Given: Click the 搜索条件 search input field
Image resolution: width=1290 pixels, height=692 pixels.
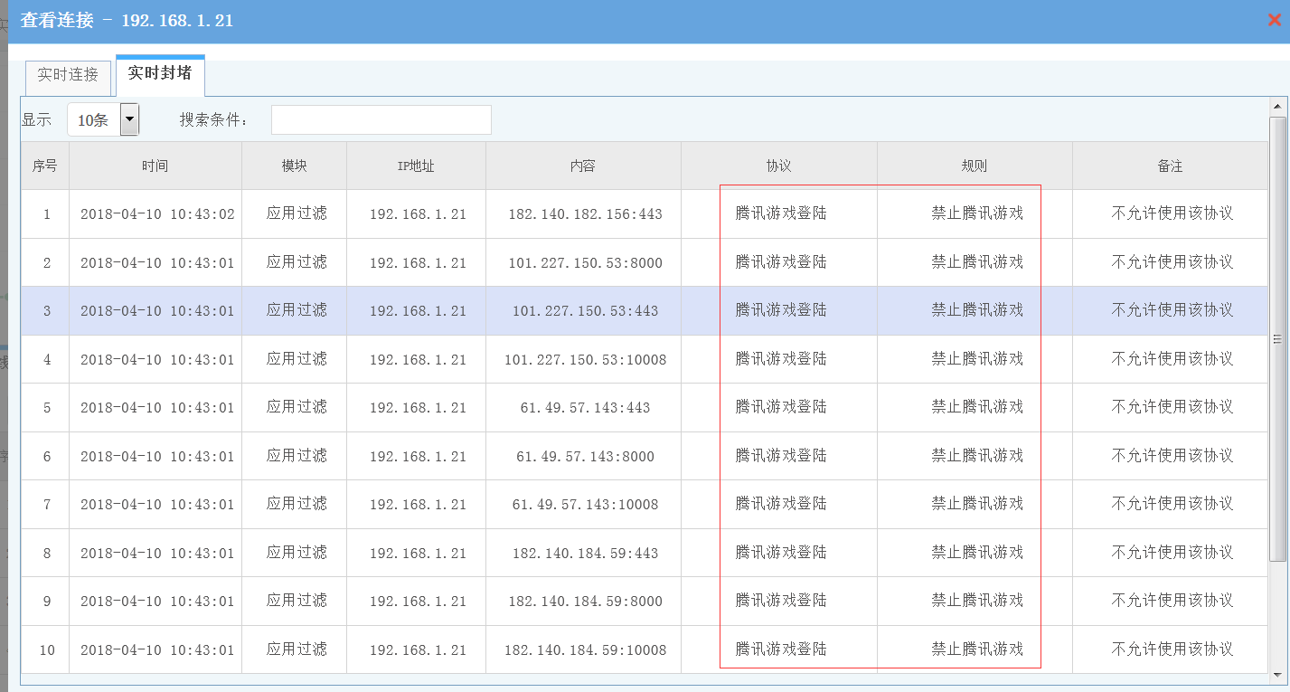Looking at the screenshot, I should 381,120.
